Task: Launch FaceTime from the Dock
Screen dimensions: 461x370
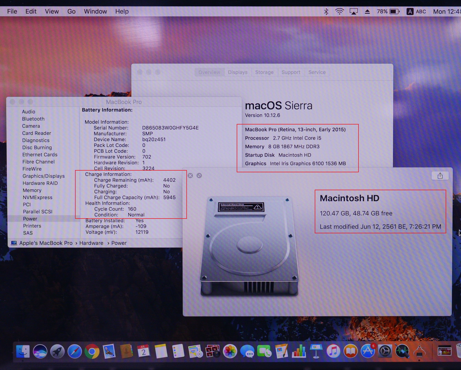Action: click(x=265, y=351)
